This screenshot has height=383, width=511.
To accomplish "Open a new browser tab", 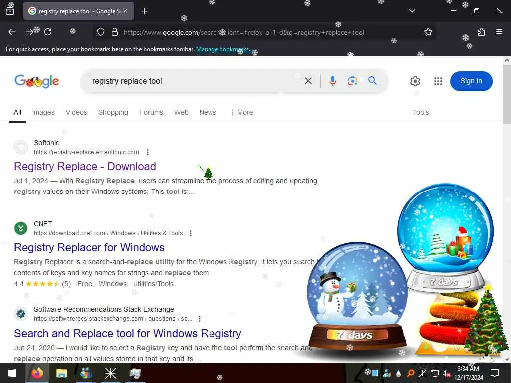I will [x=144, y=11].
